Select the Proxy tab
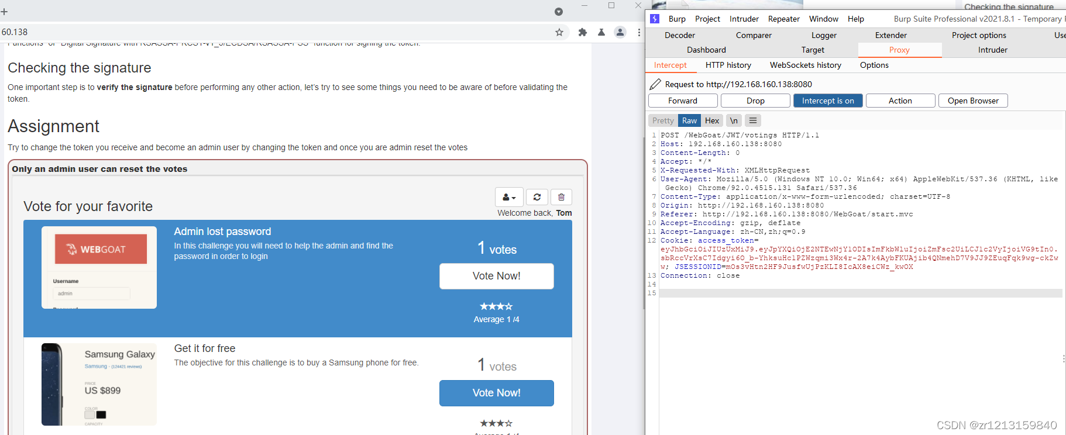1066x435 pixels. click(x=899, y=50)
